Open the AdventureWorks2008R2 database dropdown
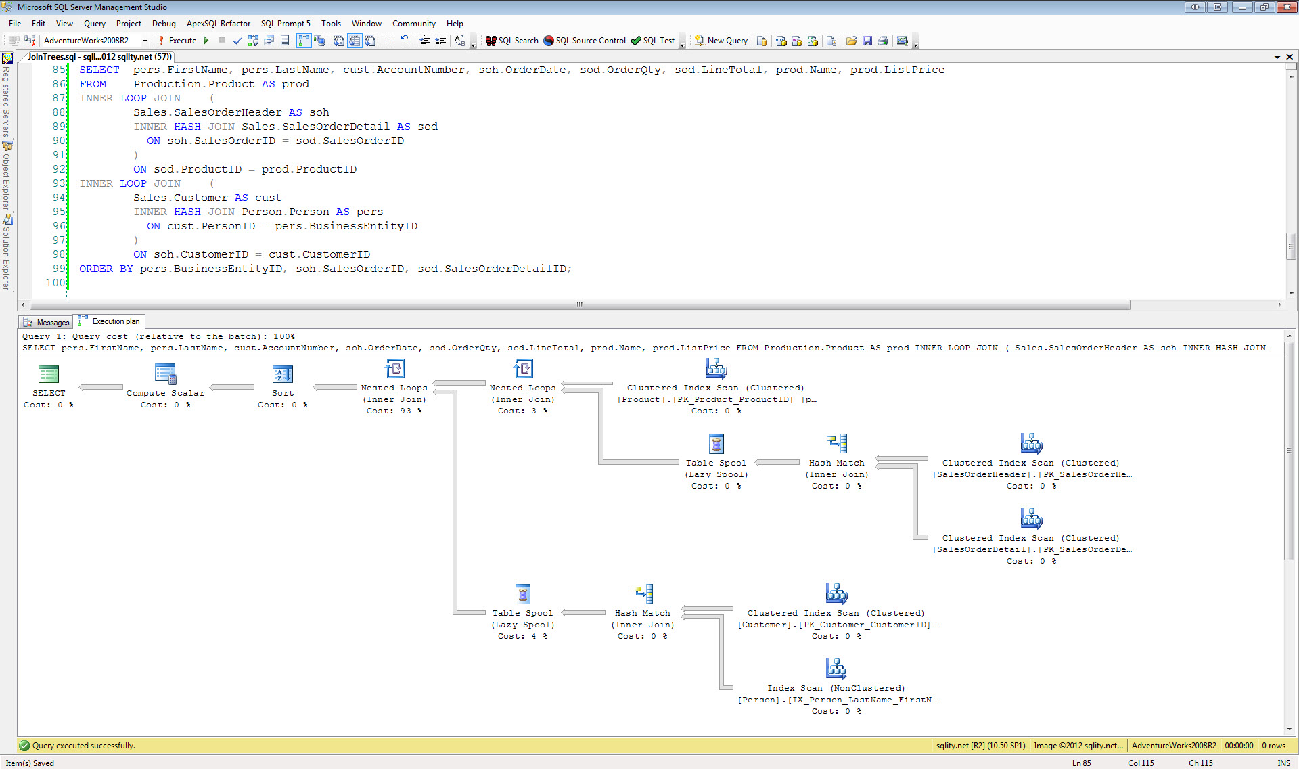 [145, 41]
